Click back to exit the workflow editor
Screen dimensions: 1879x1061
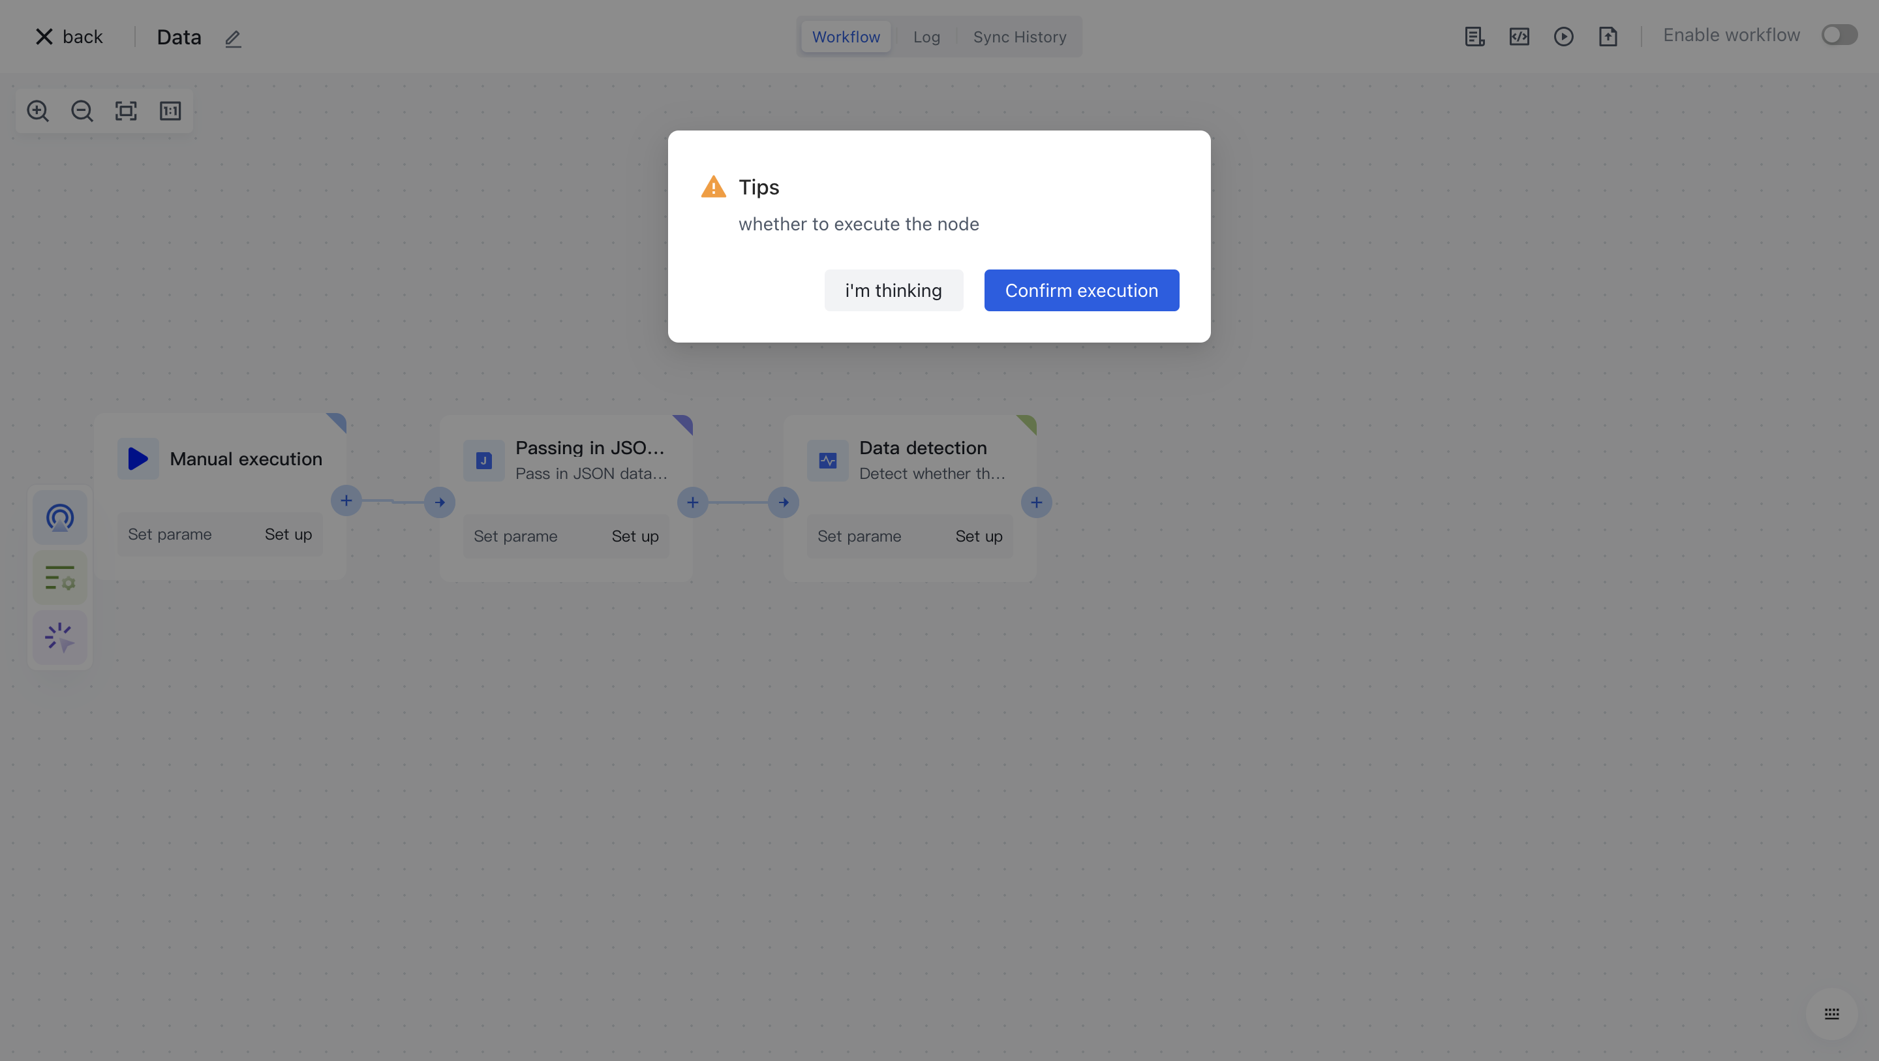pyautogui.click(x=68, y=36)
